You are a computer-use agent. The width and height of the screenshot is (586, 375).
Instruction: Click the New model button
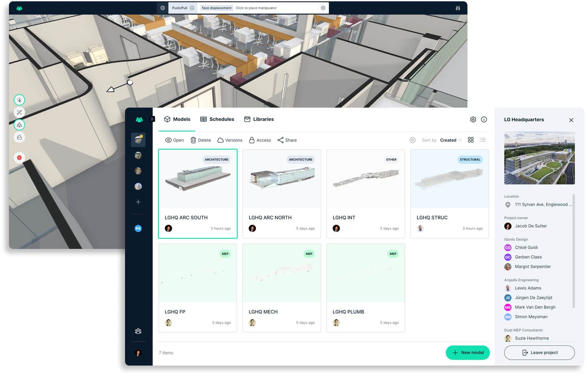tap(468, 352)
